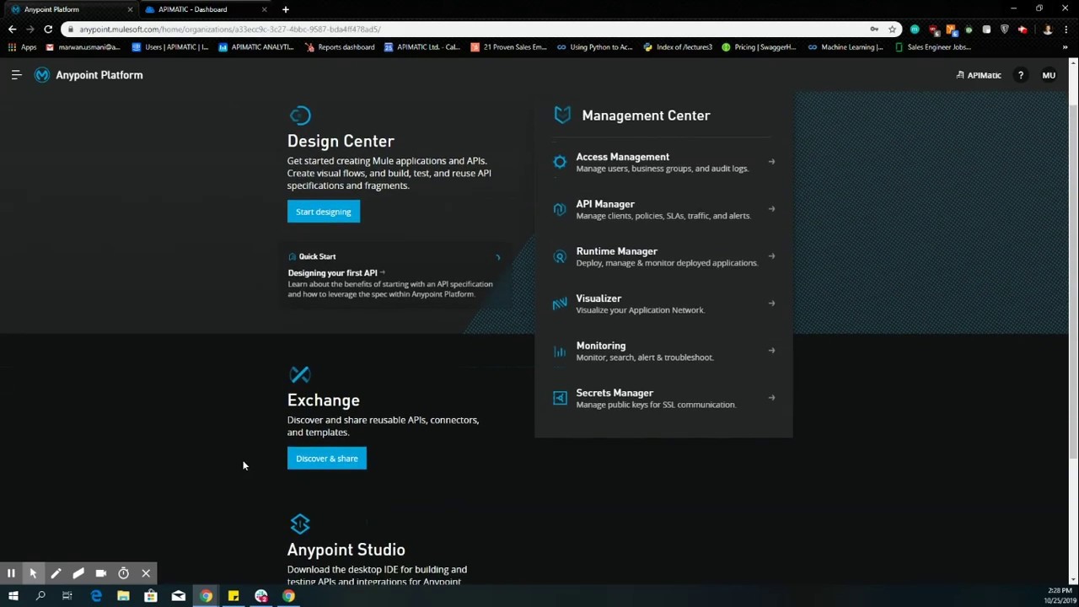Close the recorder annotation toolbar
This screenshot has height=607, width=1079.
click(146, 573)
